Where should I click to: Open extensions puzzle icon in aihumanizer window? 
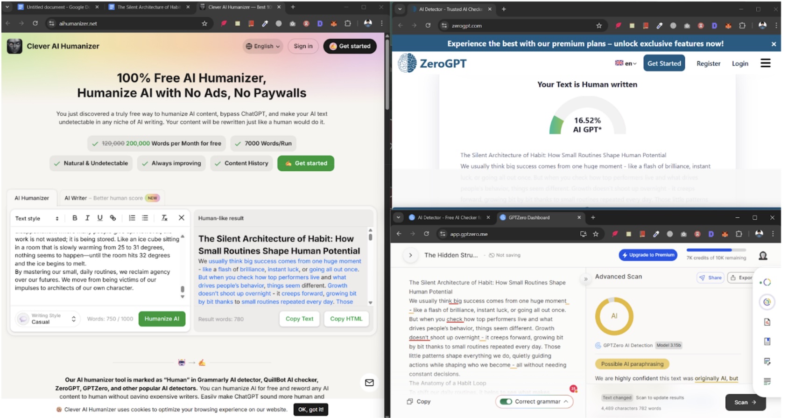click(348, 23)
